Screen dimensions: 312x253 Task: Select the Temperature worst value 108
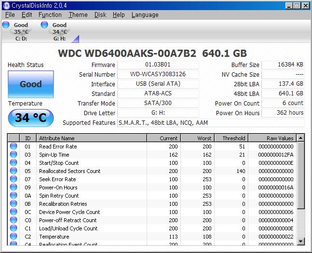(x=207, y=237)
